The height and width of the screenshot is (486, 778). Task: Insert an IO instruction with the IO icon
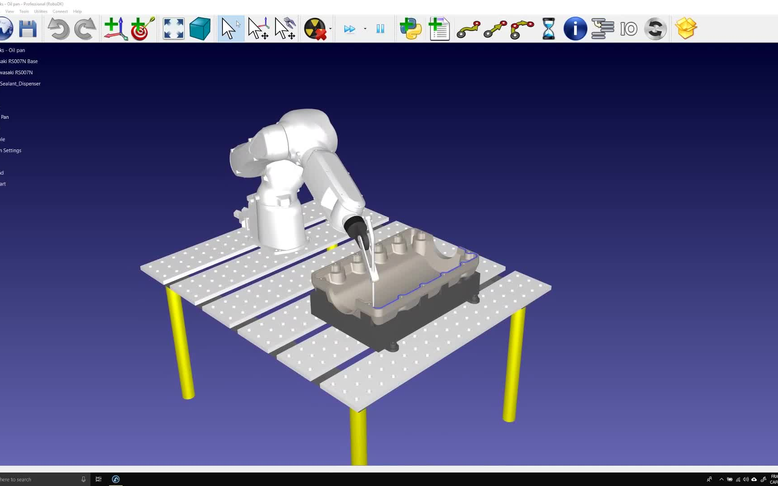pos(629,28)
